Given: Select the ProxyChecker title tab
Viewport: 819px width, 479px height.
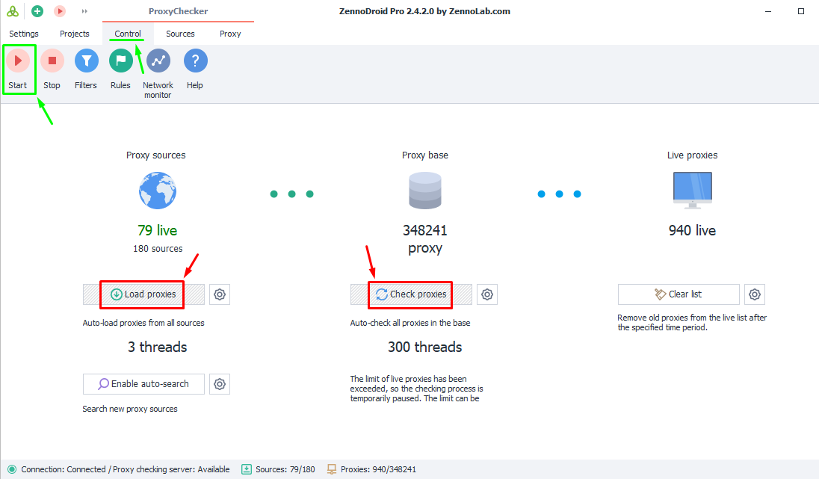Looking at the screenshot, I should (x=179, y=11).
